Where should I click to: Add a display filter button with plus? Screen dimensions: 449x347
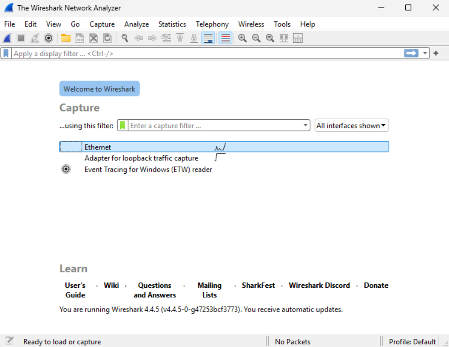click(436, 53)
